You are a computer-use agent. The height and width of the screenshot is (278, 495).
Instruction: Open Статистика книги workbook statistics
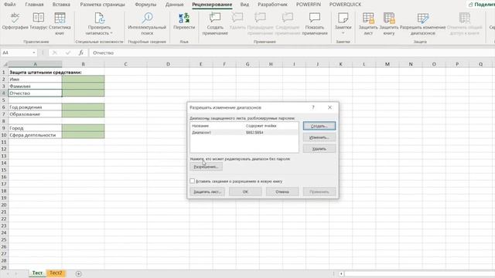[x=60, y=24]
